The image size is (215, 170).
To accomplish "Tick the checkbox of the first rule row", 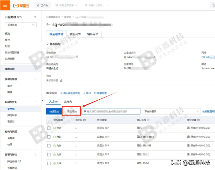I will coord(49,128).
